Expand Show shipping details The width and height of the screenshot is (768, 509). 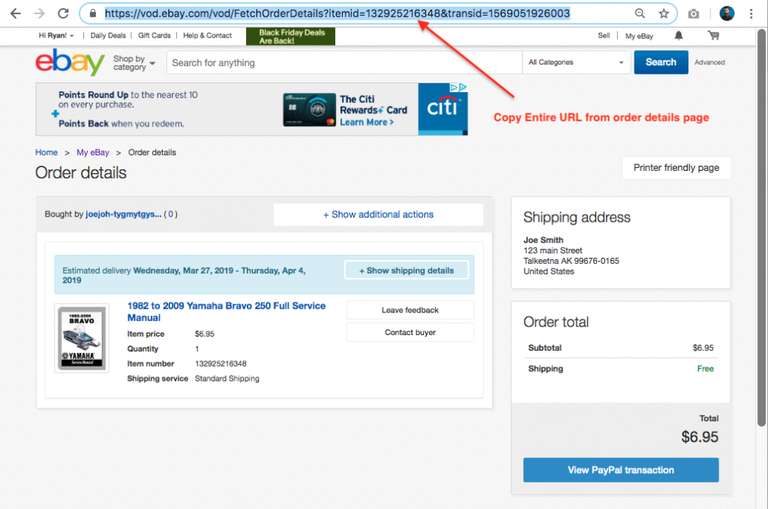point(406,270)
